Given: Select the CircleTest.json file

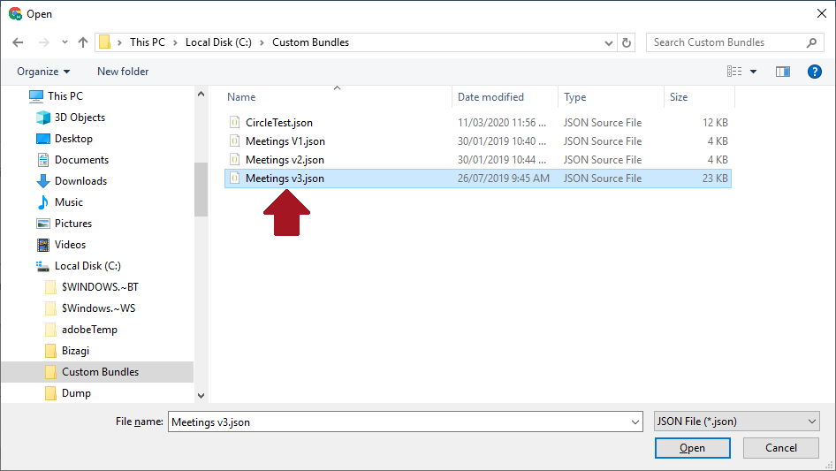Looking at the screenshot, I should tap(279, 123).
